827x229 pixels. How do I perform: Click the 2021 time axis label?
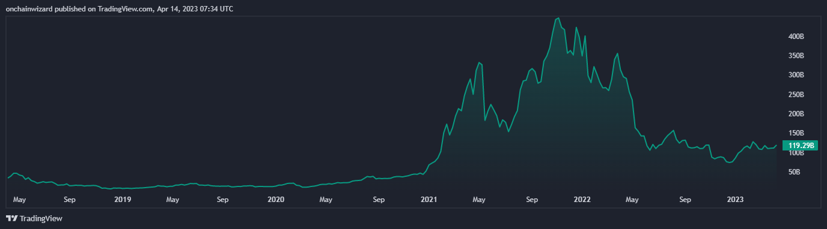click(x=429, y=199)
